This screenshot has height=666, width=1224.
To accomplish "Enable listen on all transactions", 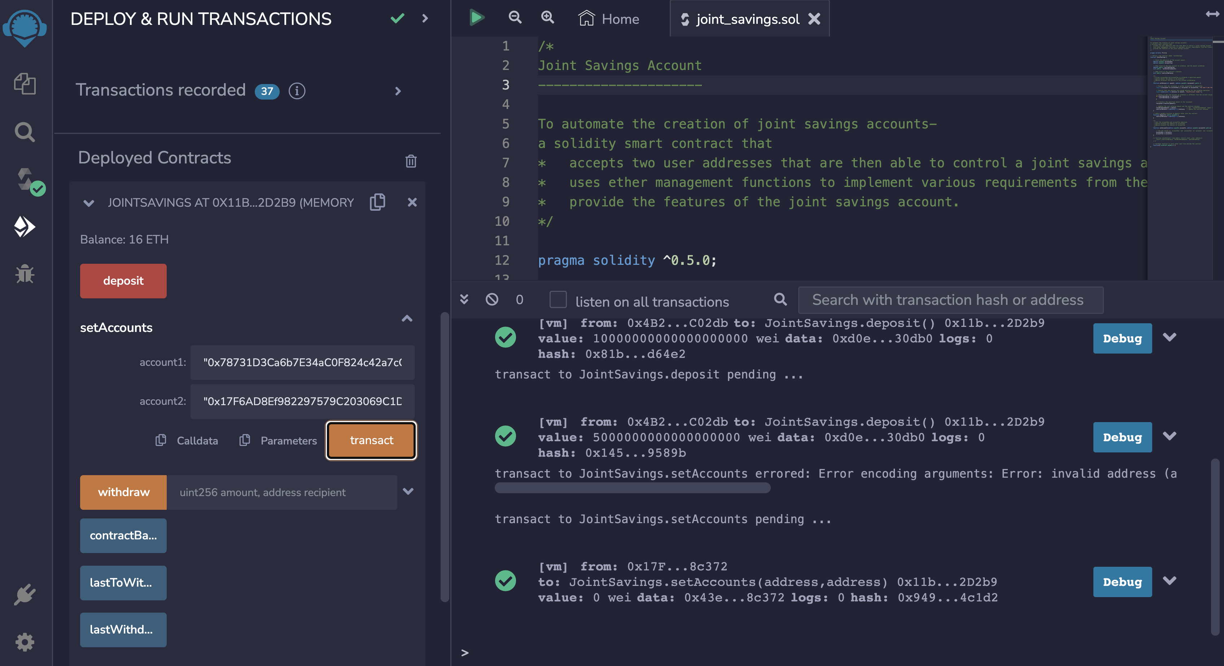I will pos(558,300).
